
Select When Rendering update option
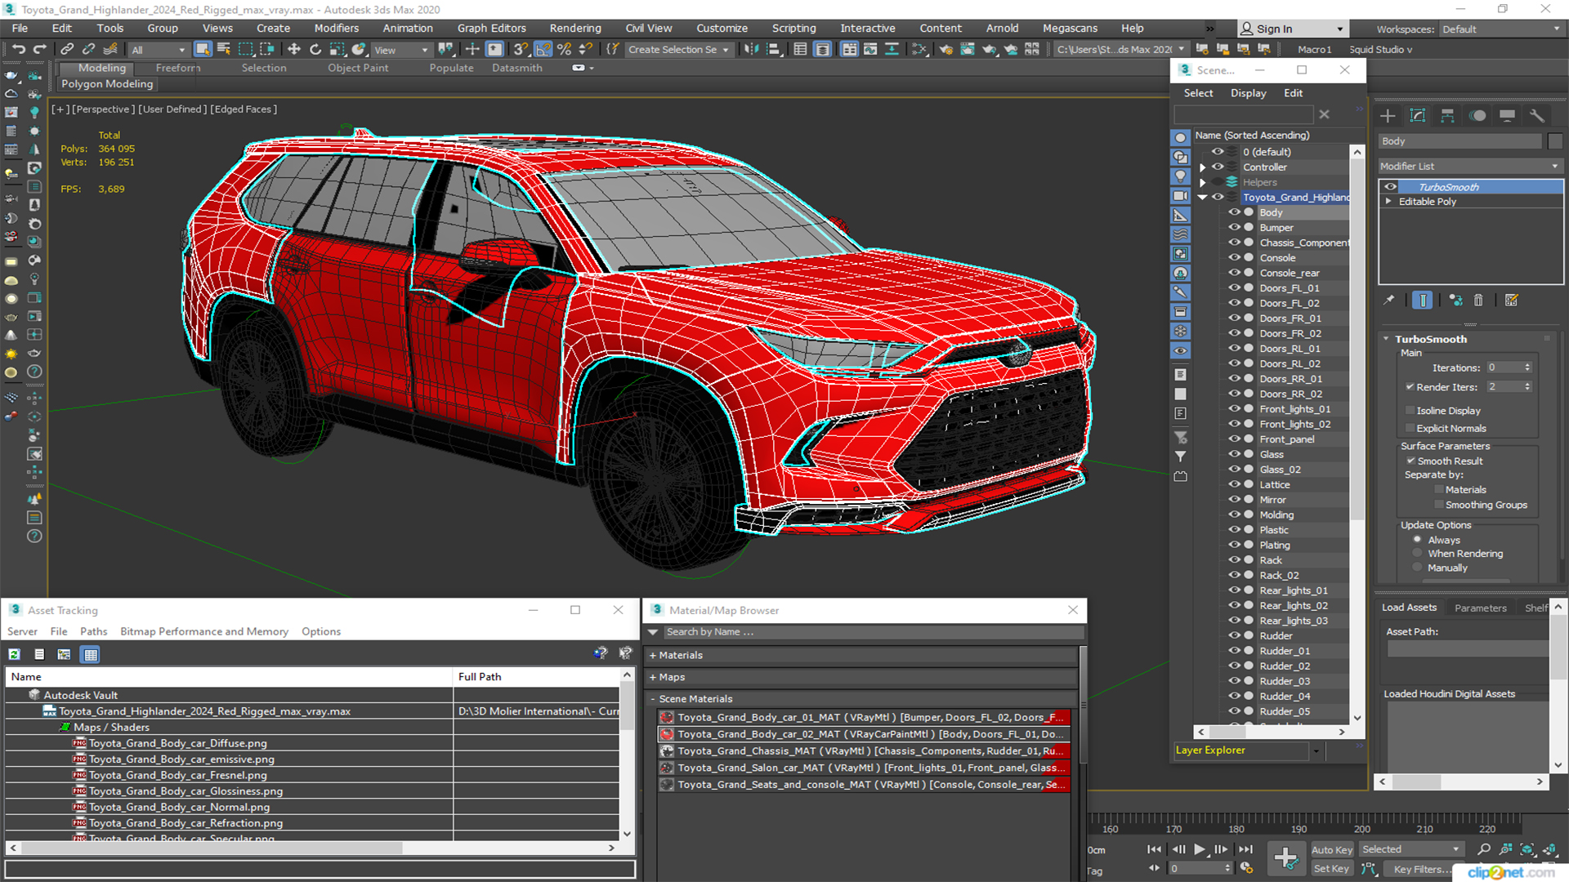[x=1418, y=554]
